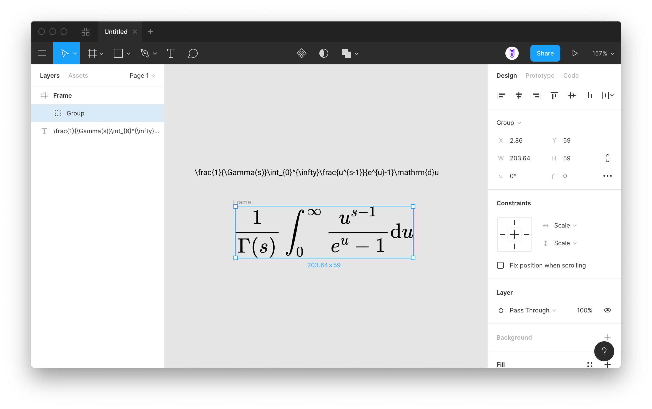Click the Mask contrast icon

324,53
